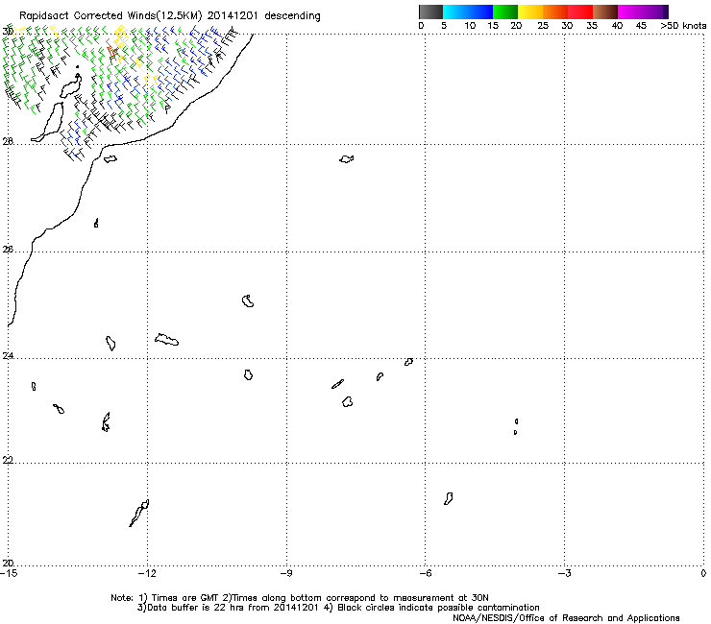Click the '45' legend scale label
The width and height of the screenshot is (711, 624).
pyautogui.click(x=641, y=26)
